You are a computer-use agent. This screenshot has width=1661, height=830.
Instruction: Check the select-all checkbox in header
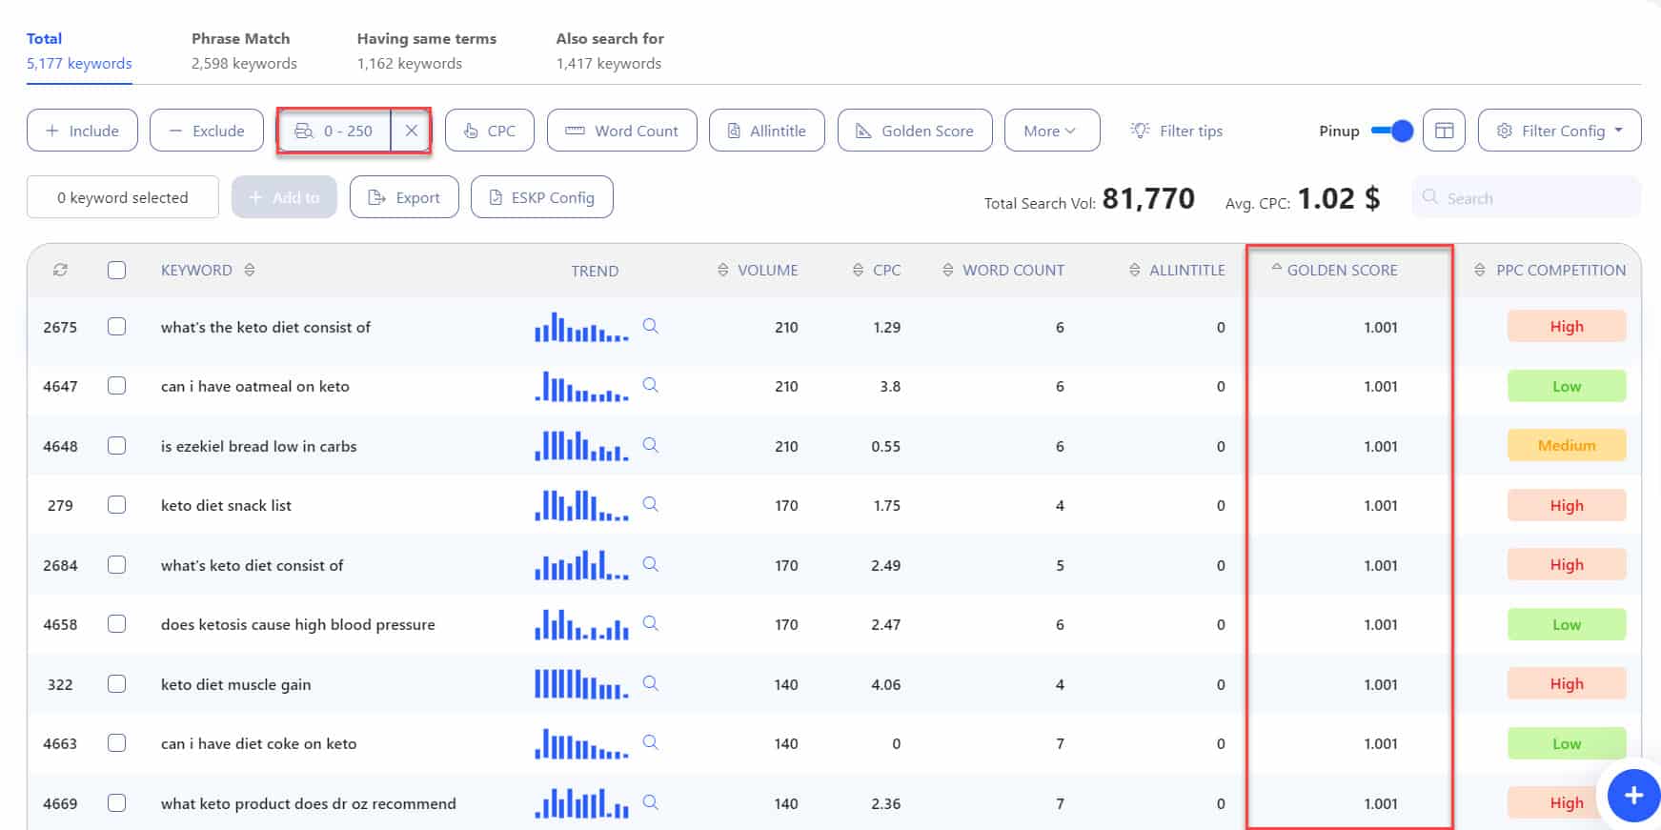(116, 271)
